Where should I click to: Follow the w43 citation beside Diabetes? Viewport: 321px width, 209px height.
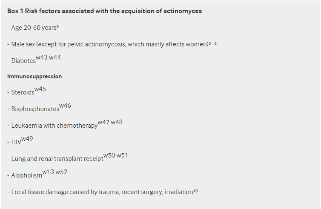[42, 57]
